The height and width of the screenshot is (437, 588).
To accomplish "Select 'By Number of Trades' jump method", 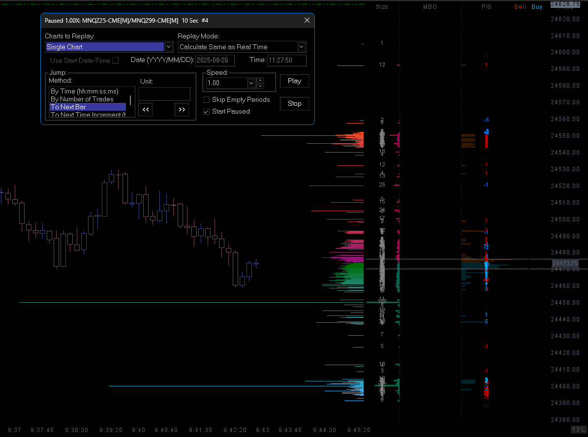I will (82, 99).
